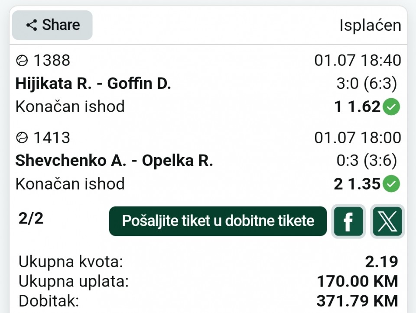Click Pošaljite tiket u dobitne tikete button
The image size is (416, 313).
(218, 221)
